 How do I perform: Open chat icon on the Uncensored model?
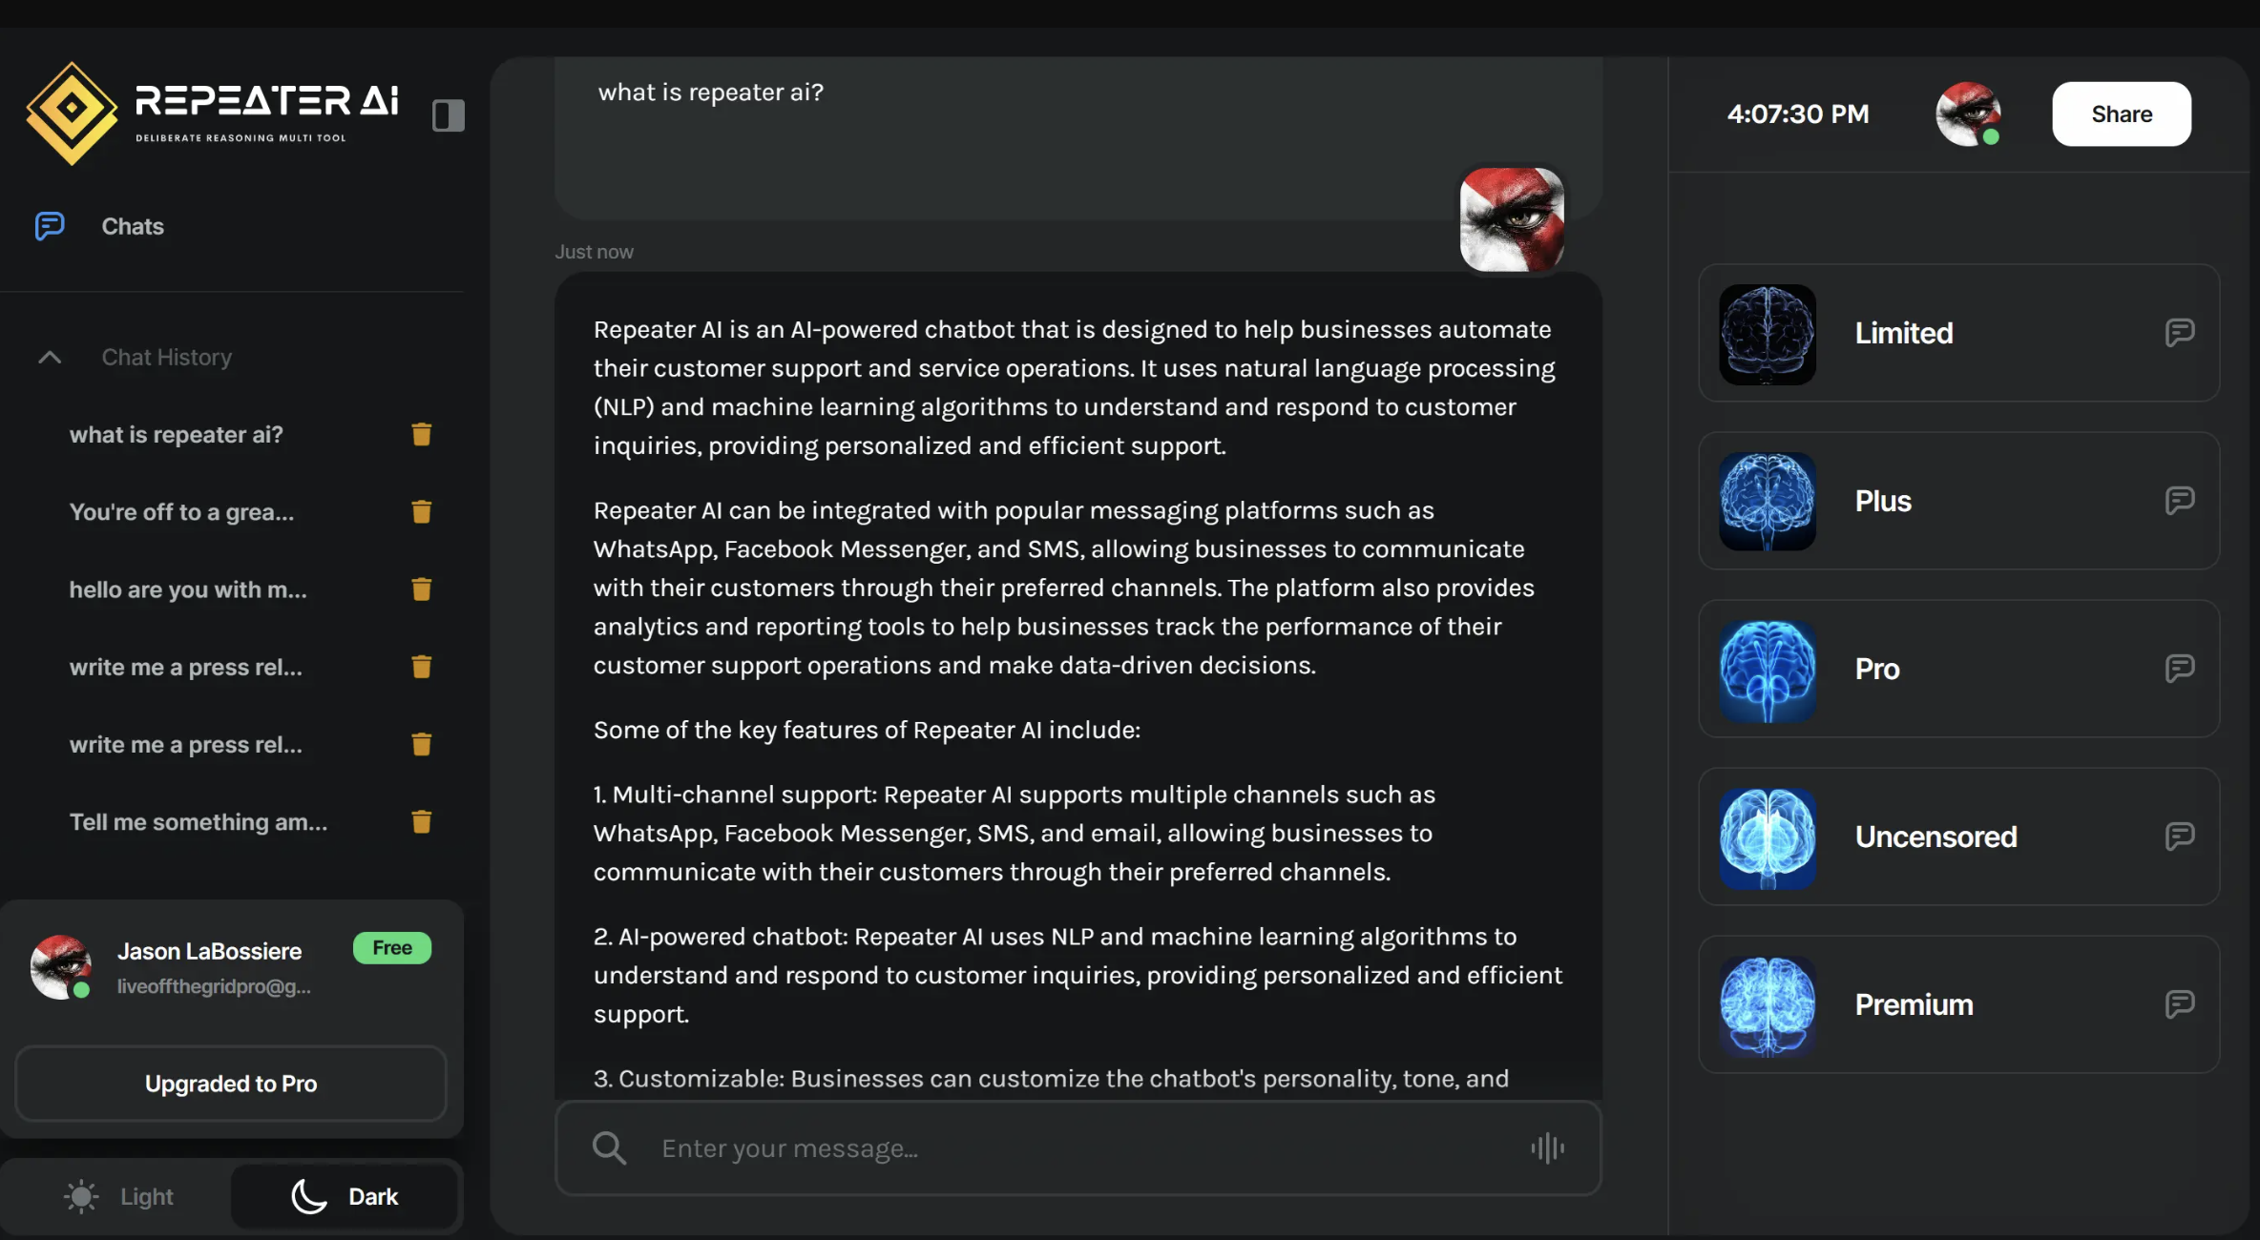[2179, 837]
